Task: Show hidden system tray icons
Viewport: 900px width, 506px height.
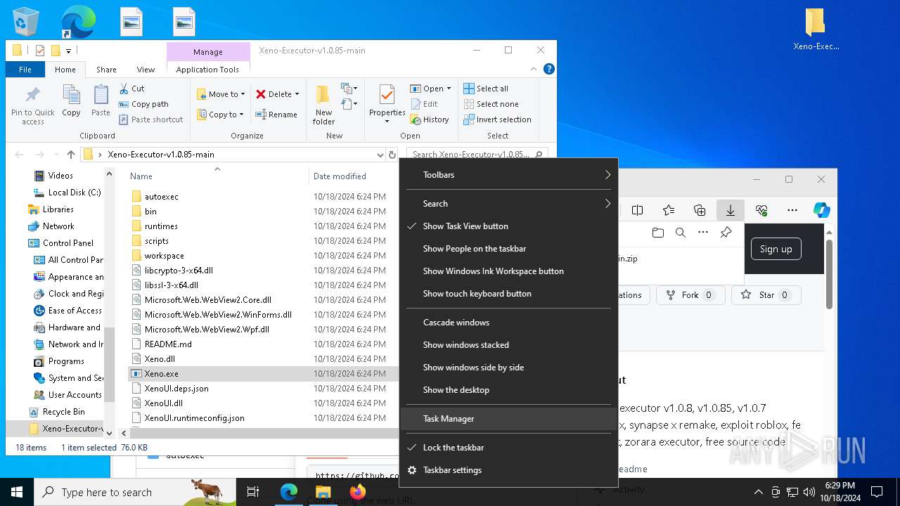Action: (x=758, y=492)
